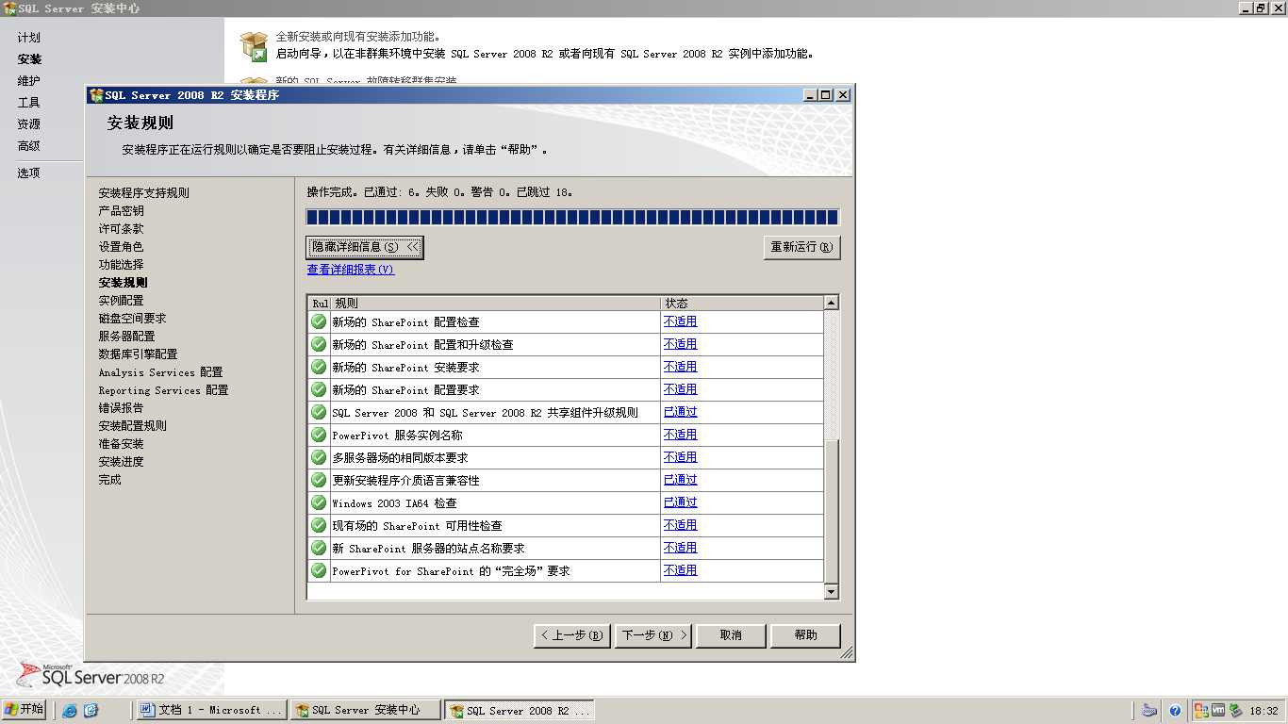Viewport: 1288px width, 724px height.
Task: Click green check icon for 新场的 SharePoint 配置要求
Action: click(x=319, y=389)
